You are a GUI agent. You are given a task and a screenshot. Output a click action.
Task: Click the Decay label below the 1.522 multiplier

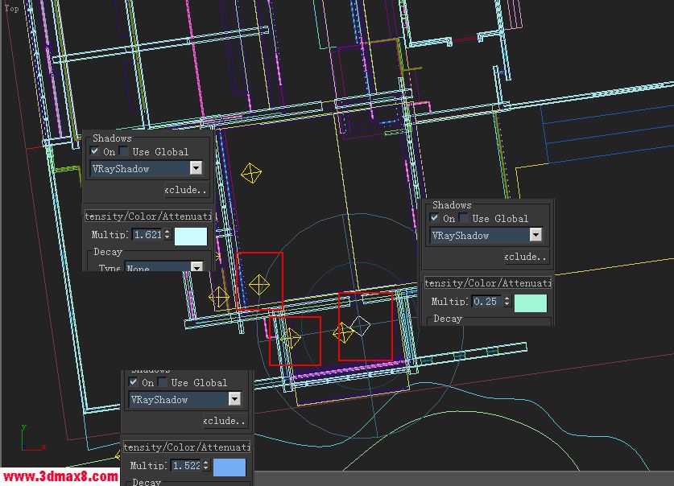pos(147,482)
